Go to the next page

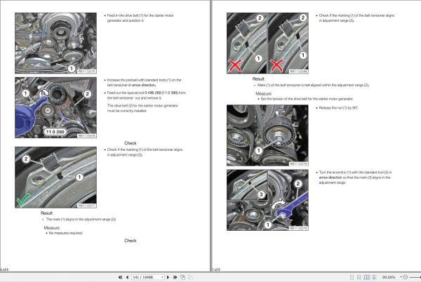pos(168,277)
